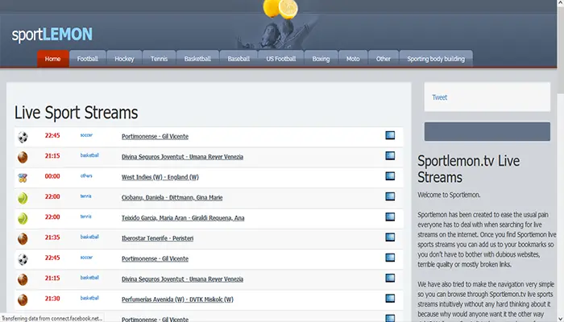Screen dimensions: 564x322
Task: Click tennis category in Ciobanu row
Action: pyautogui.click(x=85, y=196)
